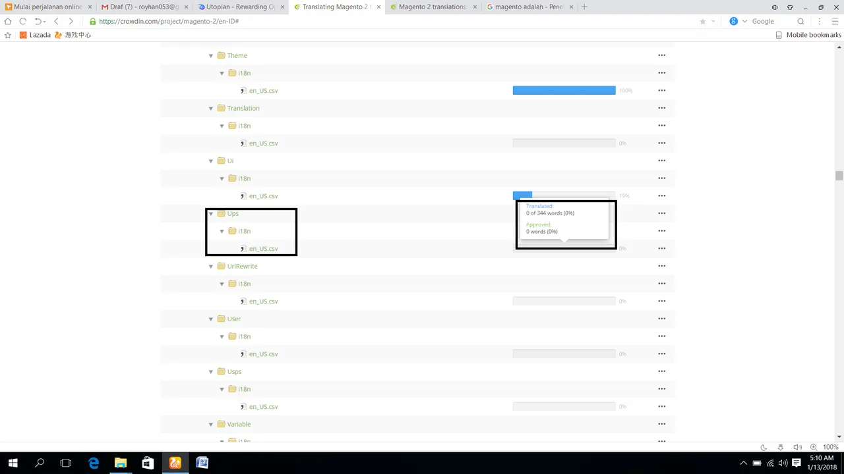Switch to the Draf (7) Gmail tab
Viewport: 844px width, 474px height.
(143, 7)
